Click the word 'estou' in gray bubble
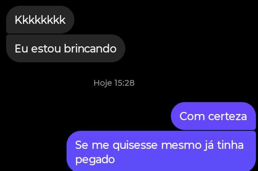The height and width of the screenshot is (171, 258). (46, 49)
